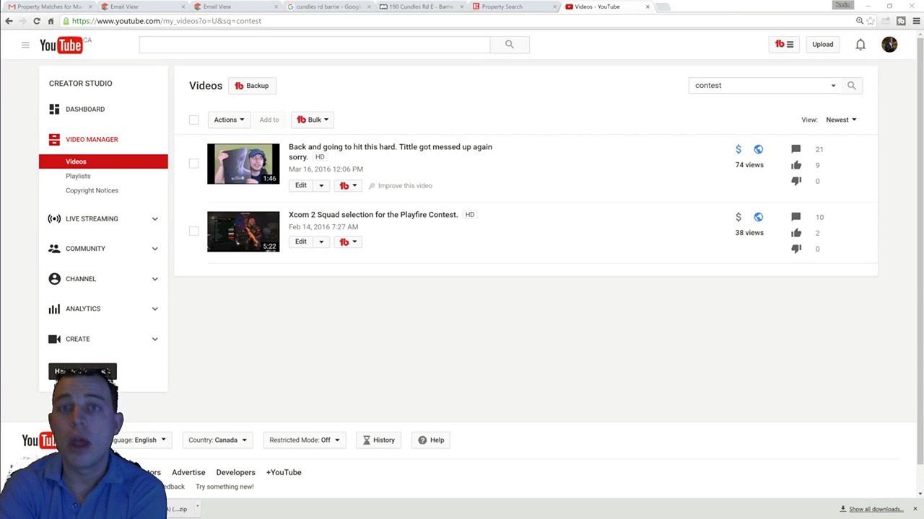924x519 pixels.
Task: Open the video search options dropdown arrow
Action: (833, 86)
